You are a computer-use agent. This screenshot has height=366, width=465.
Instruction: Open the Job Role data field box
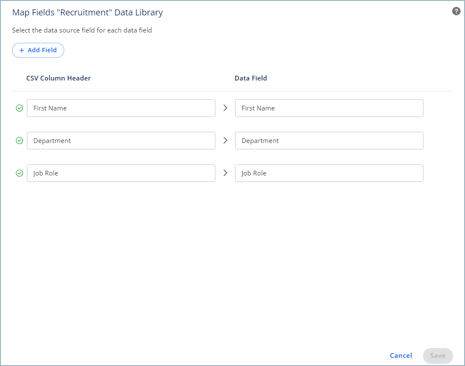[x=329, y=173]
